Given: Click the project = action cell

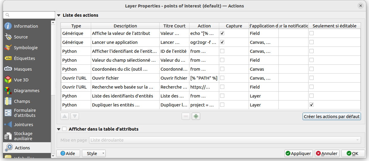Looking at the screenshot, I should [x=204, y=105].
